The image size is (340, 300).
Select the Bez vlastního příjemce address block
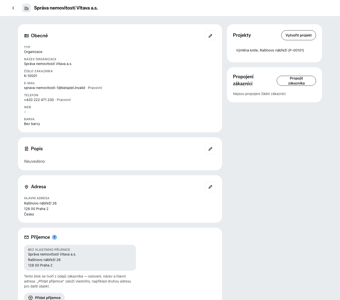(x=80, y=257)
